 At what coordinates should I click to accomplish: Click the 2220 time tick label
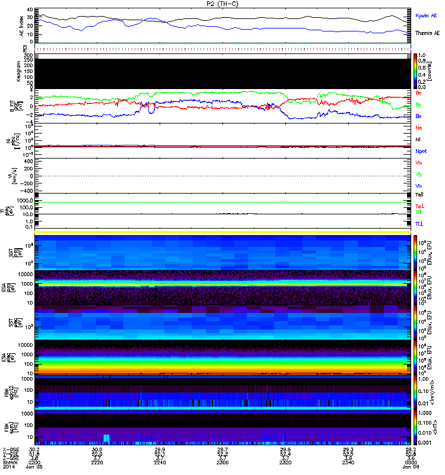pyautogui.click(x=97, y=463)
